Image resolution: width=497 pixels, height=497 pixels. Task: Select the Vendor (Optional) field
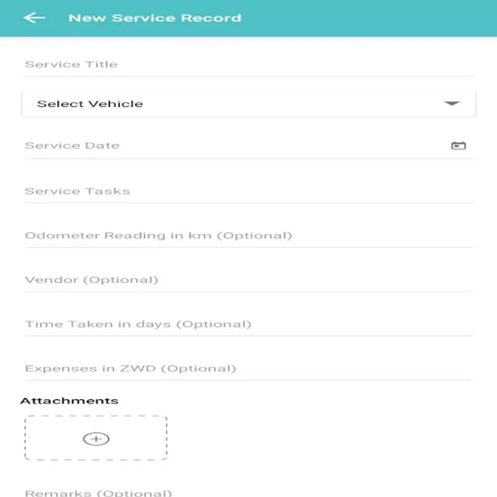tap(248, 280)
